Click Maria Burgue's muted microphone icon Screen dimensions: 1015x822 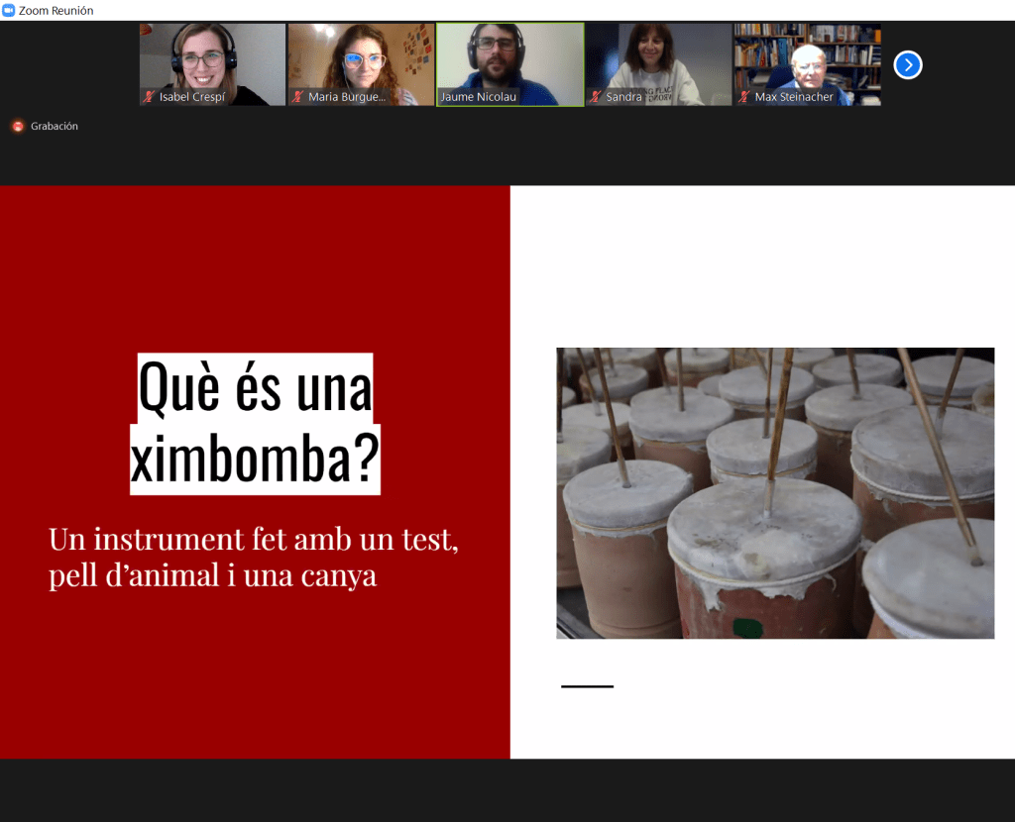[x=297, y=97]
